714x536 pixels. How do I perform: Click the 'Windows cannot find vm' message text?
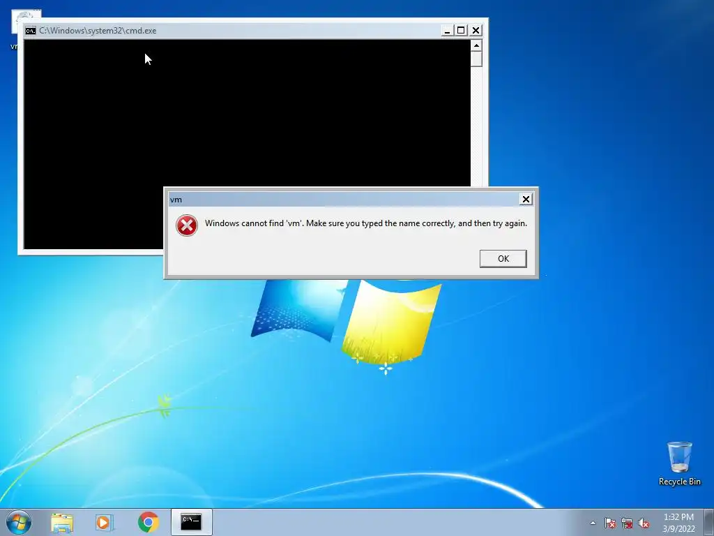pyautogui.click(x=365, y=223)
